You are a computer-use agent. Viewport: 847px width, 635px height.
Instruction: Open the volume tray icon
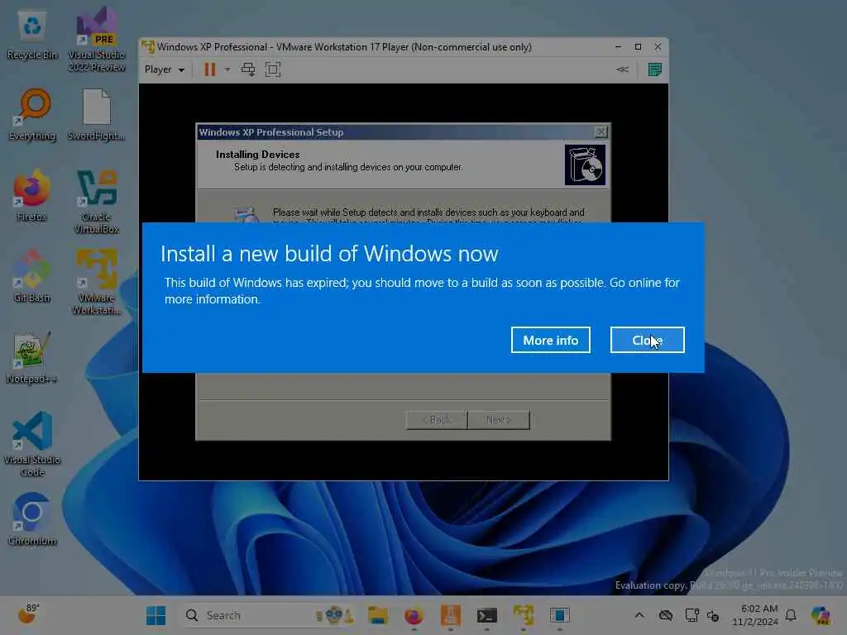click(713, 615)
